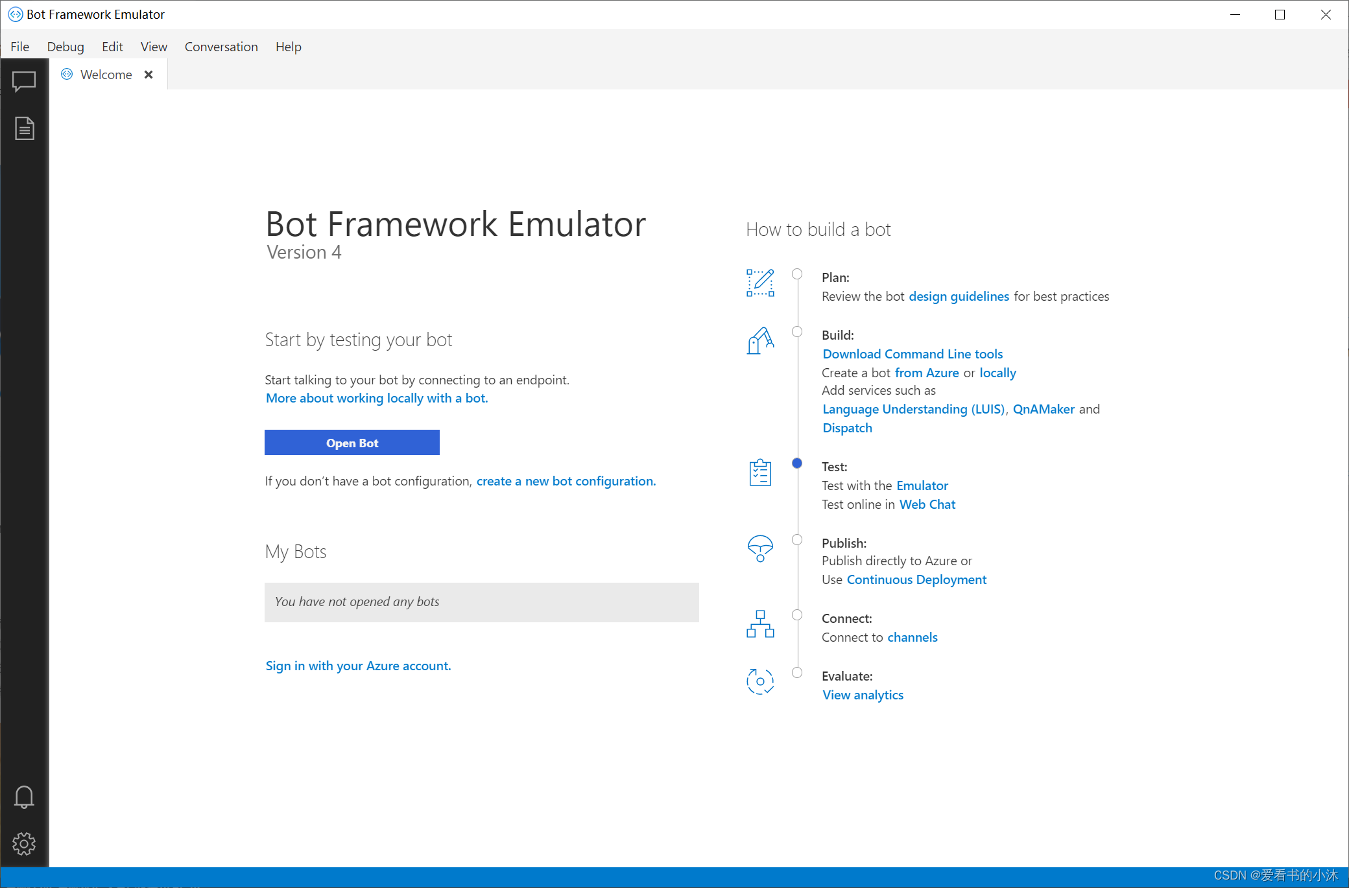Click the Bot Framework Emulator title bar logo

click(16, 14)
